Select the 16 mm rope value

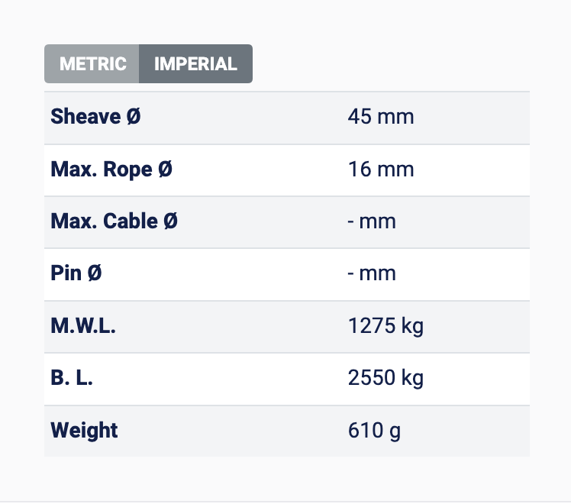380,169
